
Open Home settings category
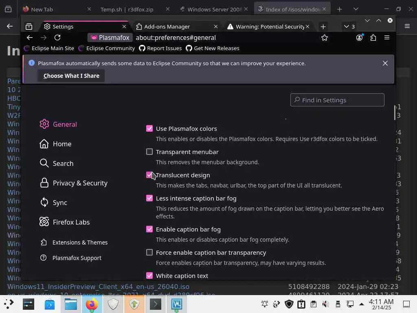coord(55,144)
